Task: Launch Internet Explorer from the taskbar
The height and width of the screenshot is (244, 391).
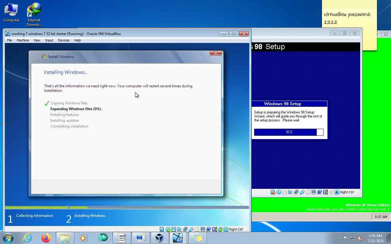Action: click(27, 238)
